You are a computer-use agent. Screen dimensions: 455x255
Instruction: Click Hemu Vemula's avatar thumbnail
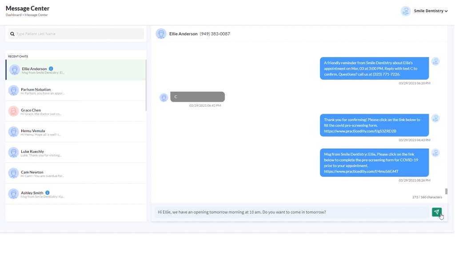click(x=13, y=133)
